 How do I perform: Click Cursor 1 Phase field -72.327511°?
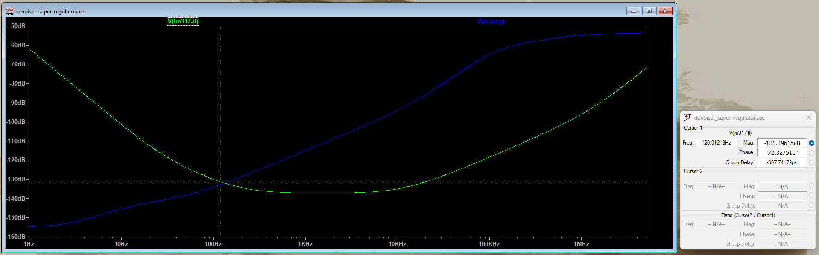(782, 152)
